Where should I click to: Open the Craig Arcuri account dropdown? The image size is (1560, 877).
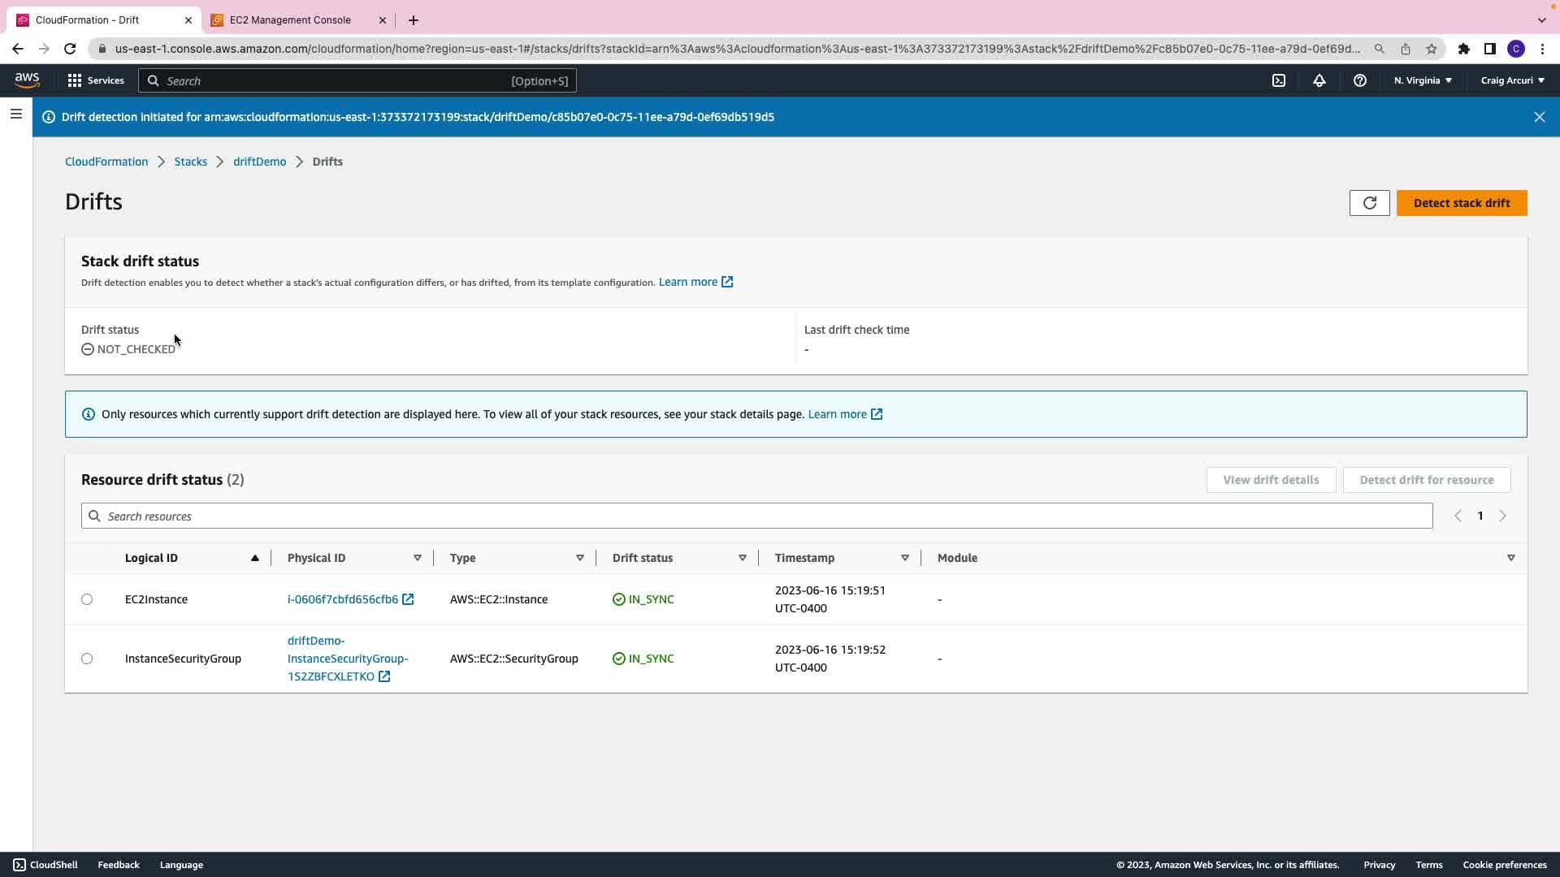click(x=1512, y=80)
